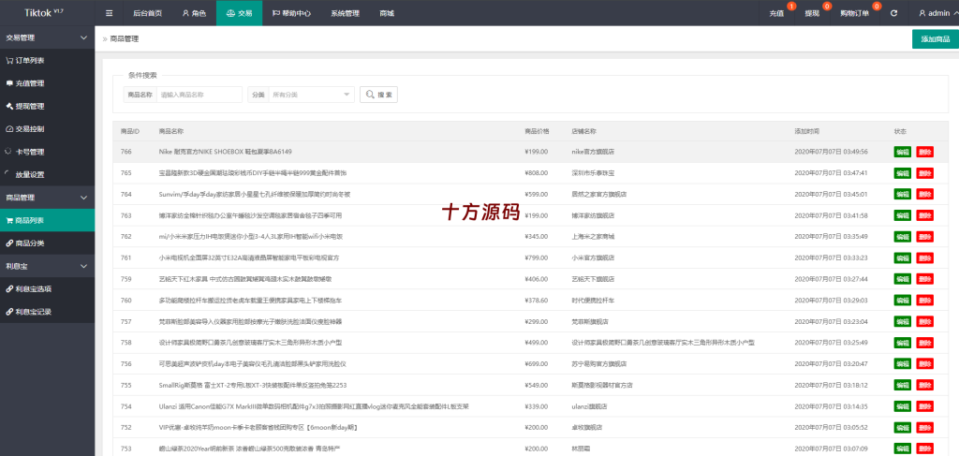Click 删除 for product 766
This screenshot has height=456, width=959.
tap(924, 152)
